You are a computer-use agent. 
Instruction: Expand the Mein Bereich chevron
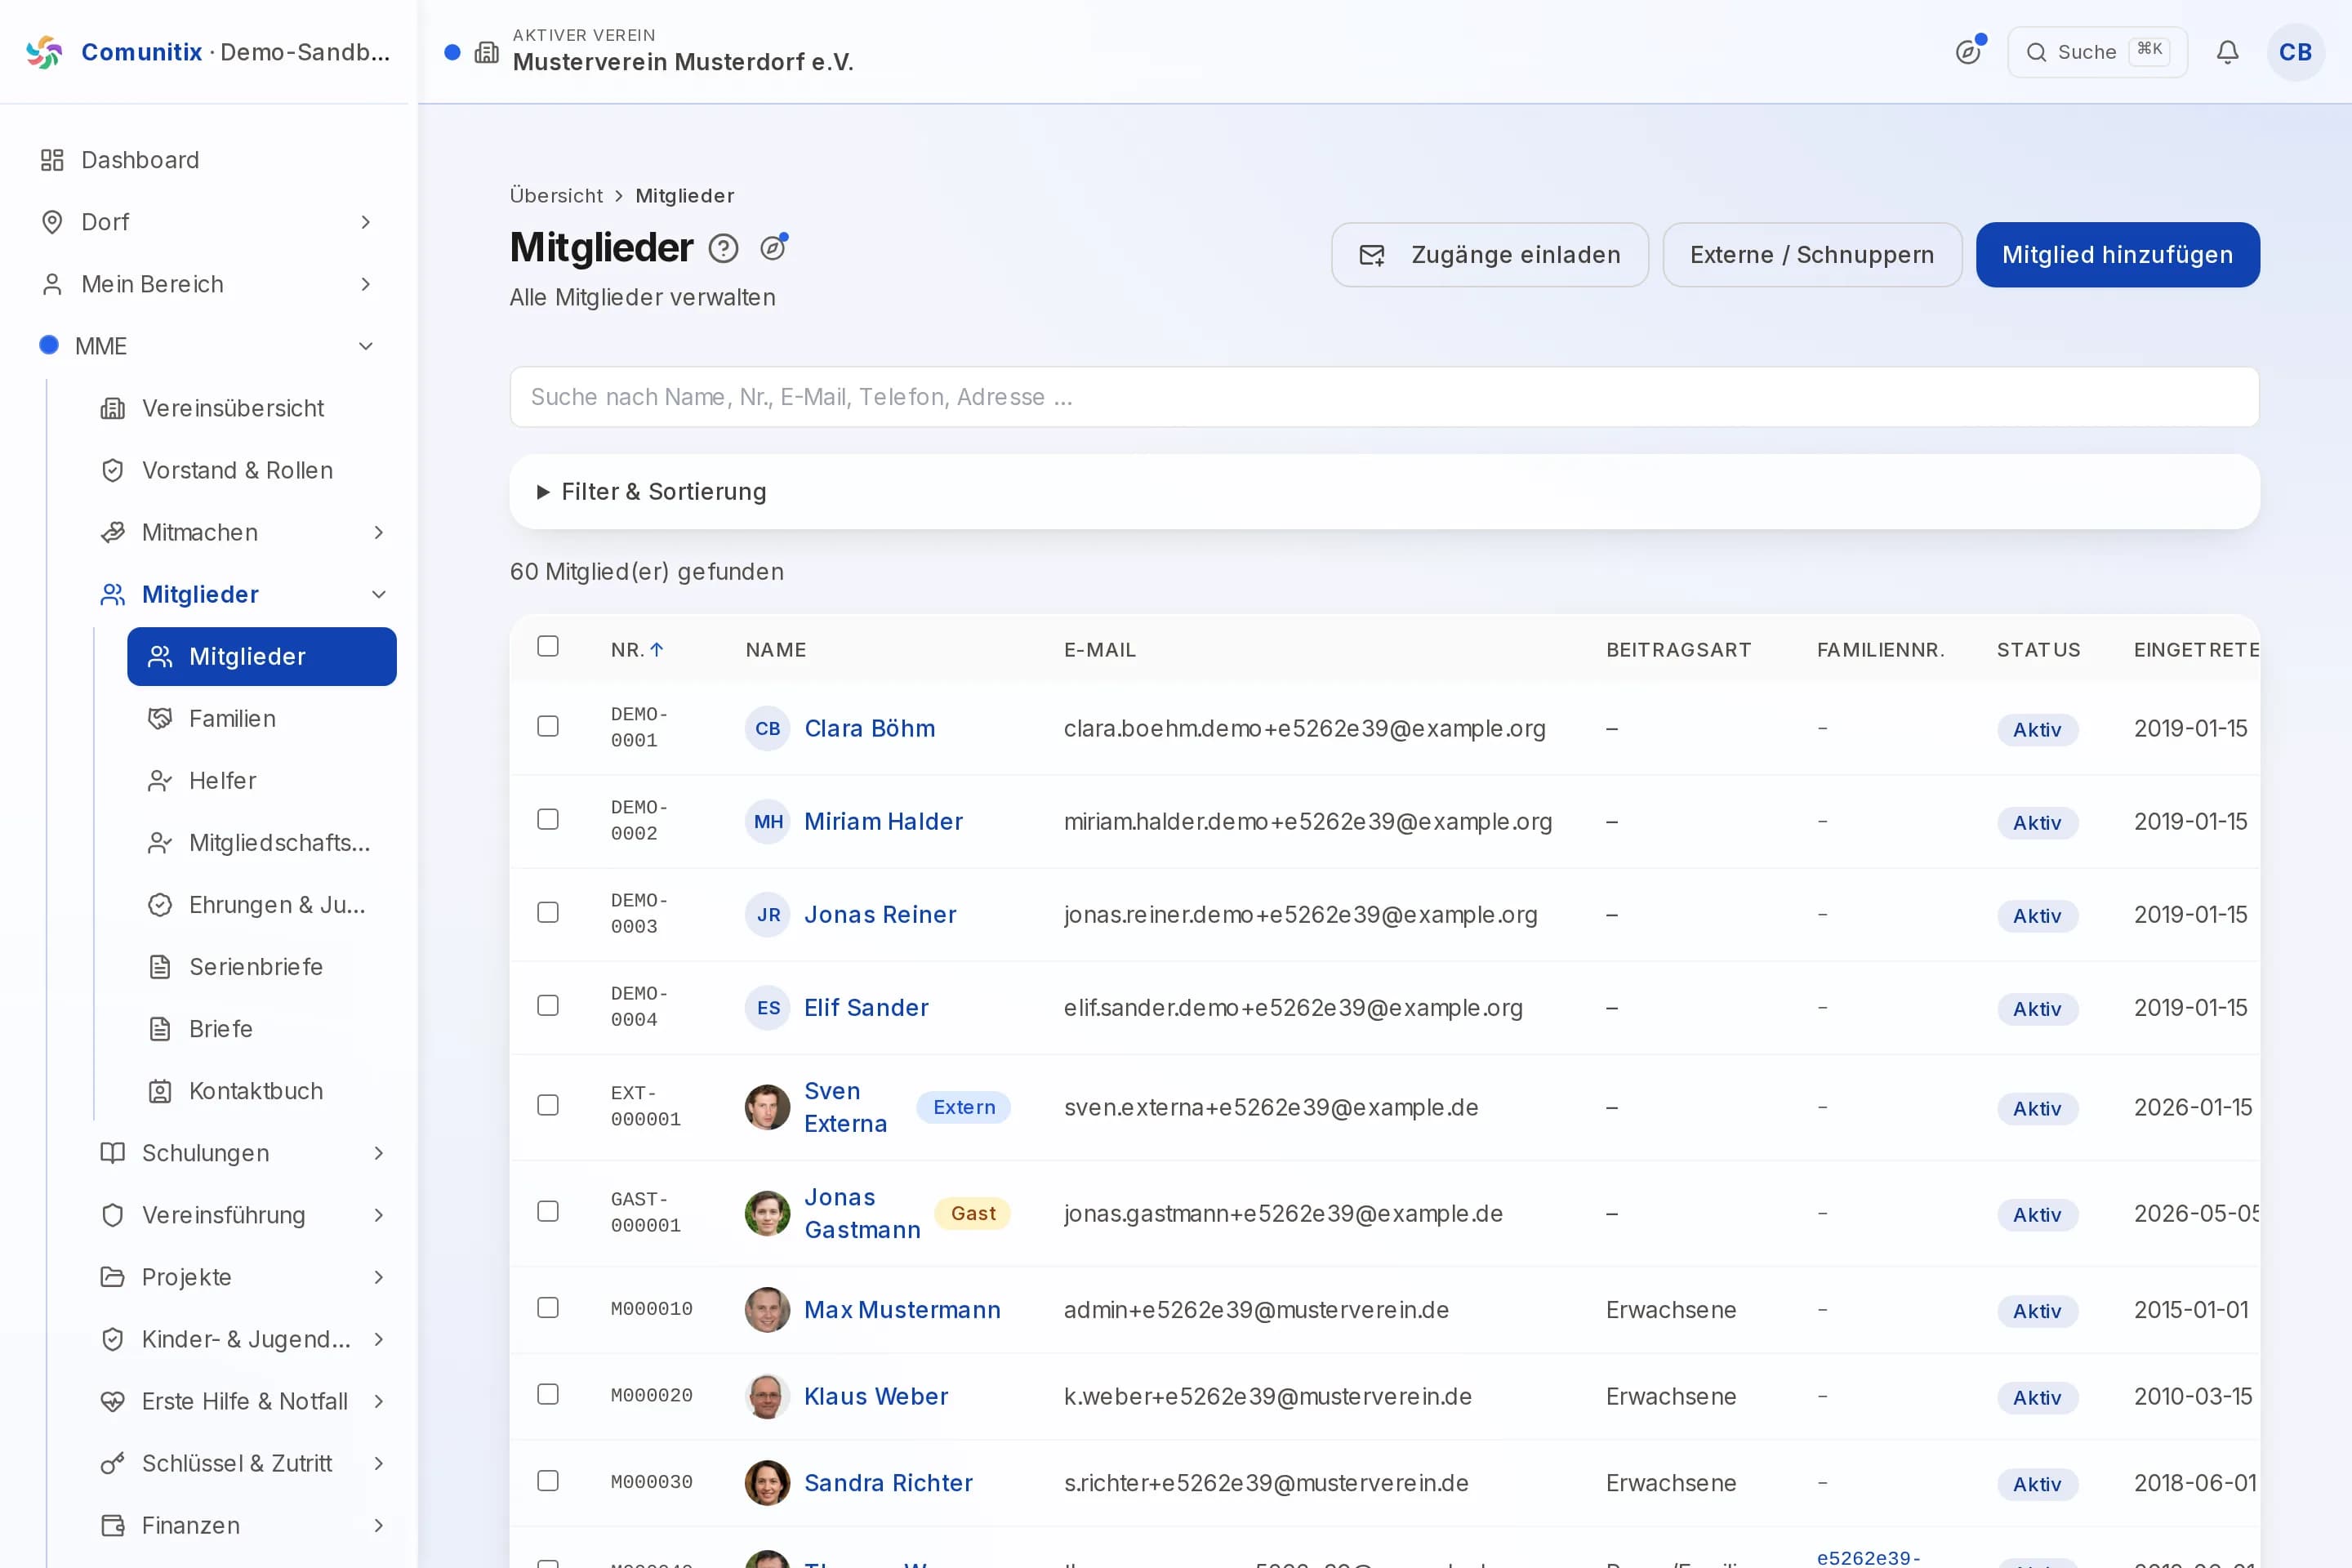tap(366, 284)
